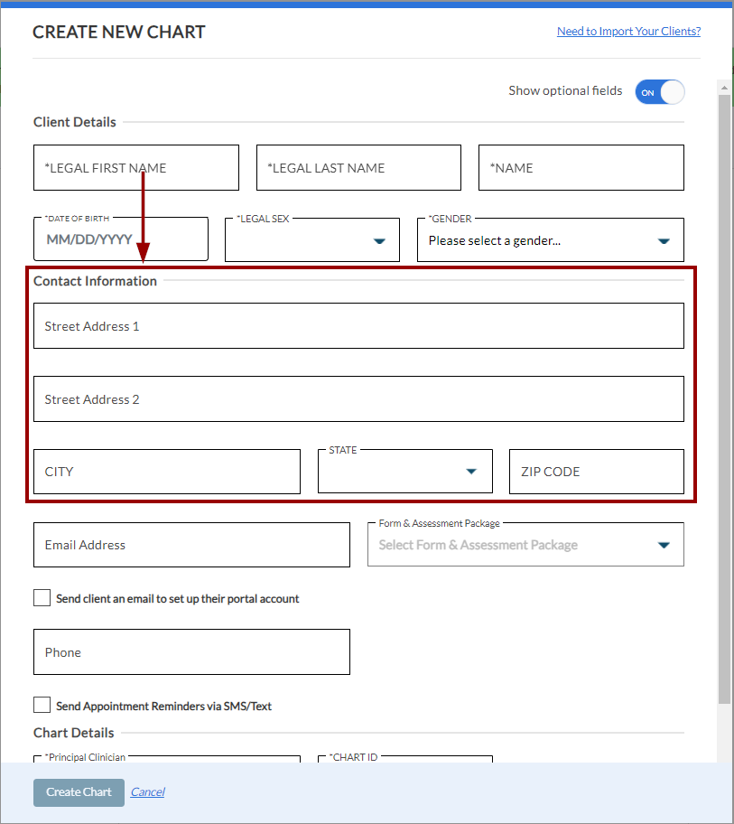Open the State dropdown list
Viewport: 734px width, 824px height.
(404, 472)
